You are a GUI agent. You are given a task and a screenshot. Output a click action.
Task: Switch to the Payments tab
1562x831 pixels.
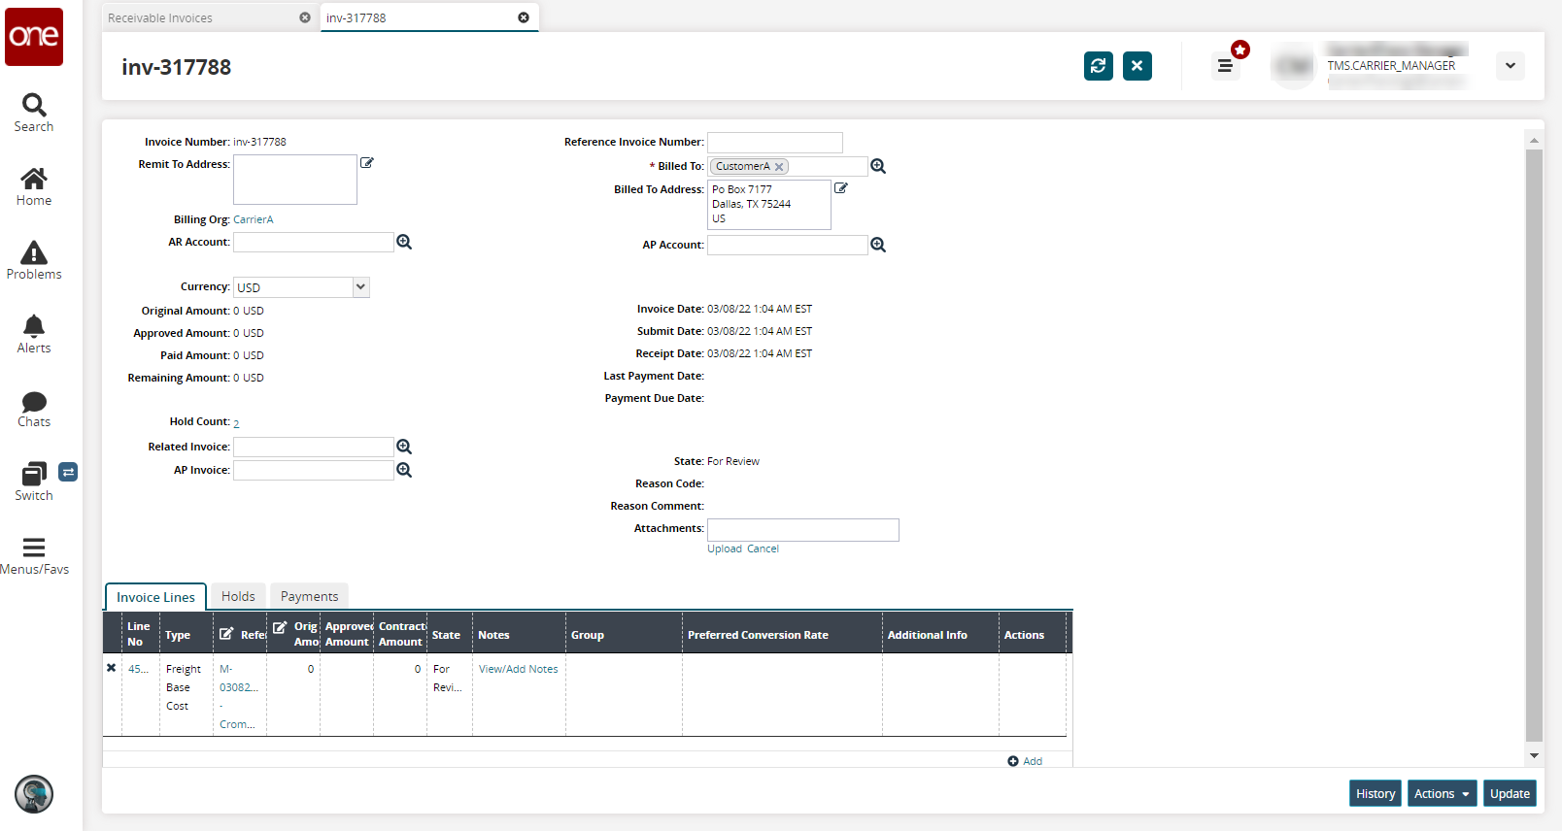[x=309, y=596]
